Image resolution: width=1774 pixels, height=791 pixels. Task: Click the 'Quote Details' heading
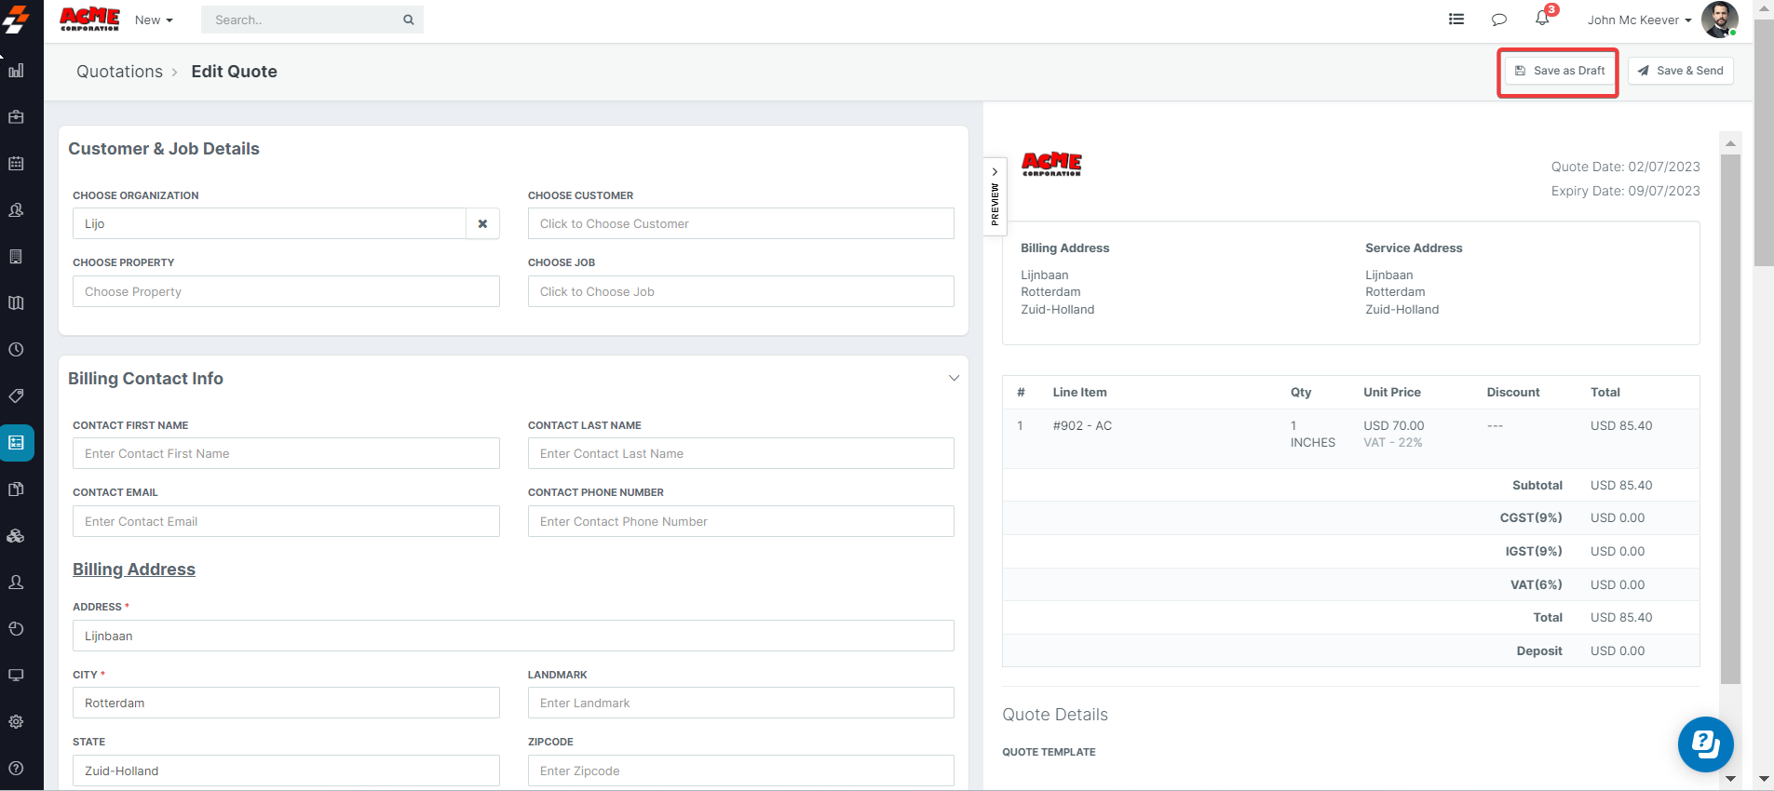[1055, 715]
